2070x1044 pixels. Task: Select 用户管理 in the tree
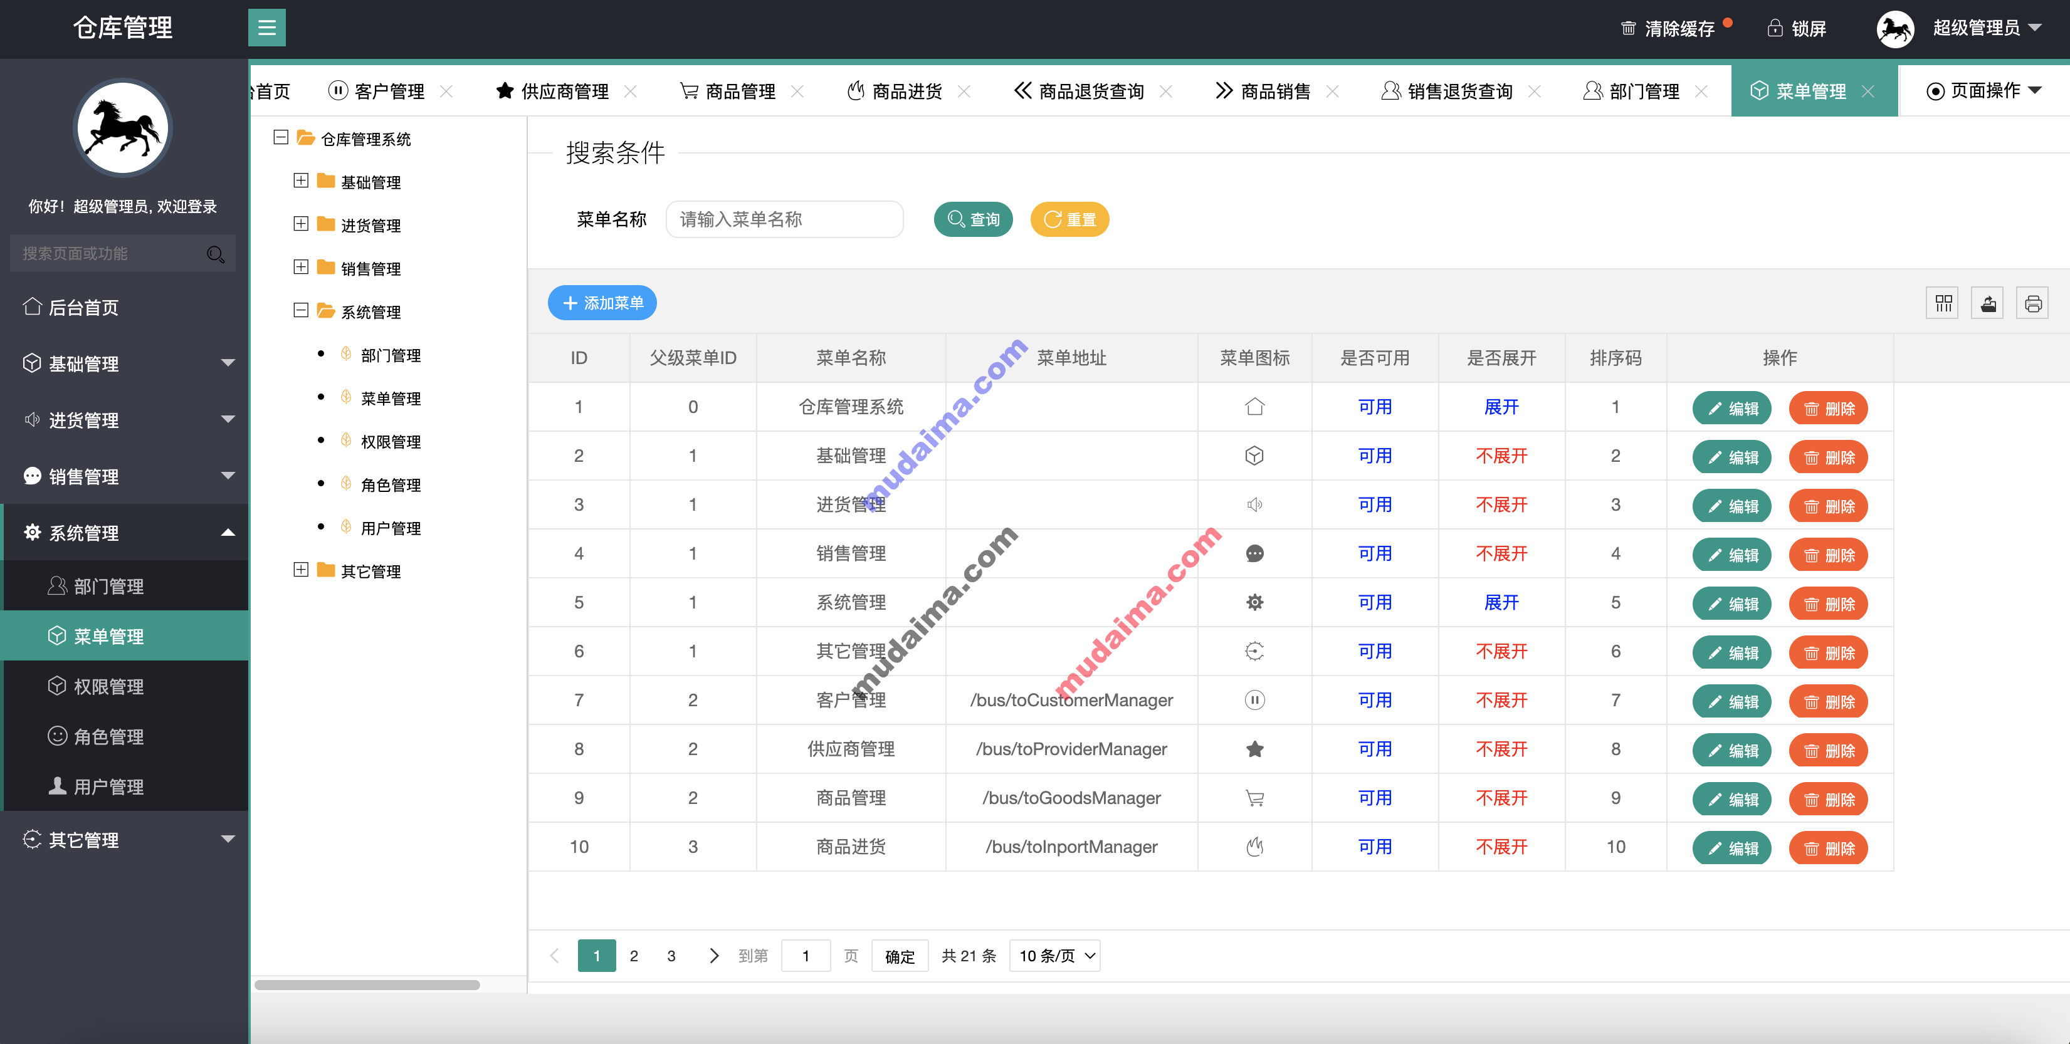391,528
